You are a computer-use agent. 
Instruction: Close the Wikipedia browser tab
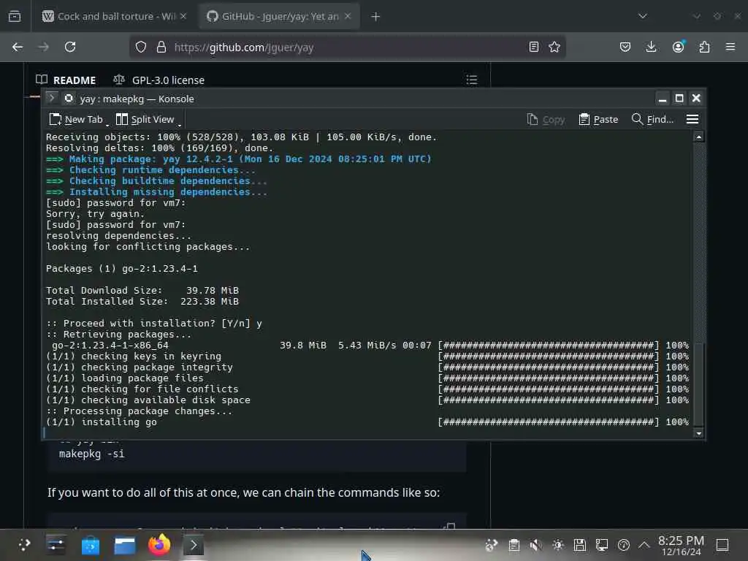183,16
